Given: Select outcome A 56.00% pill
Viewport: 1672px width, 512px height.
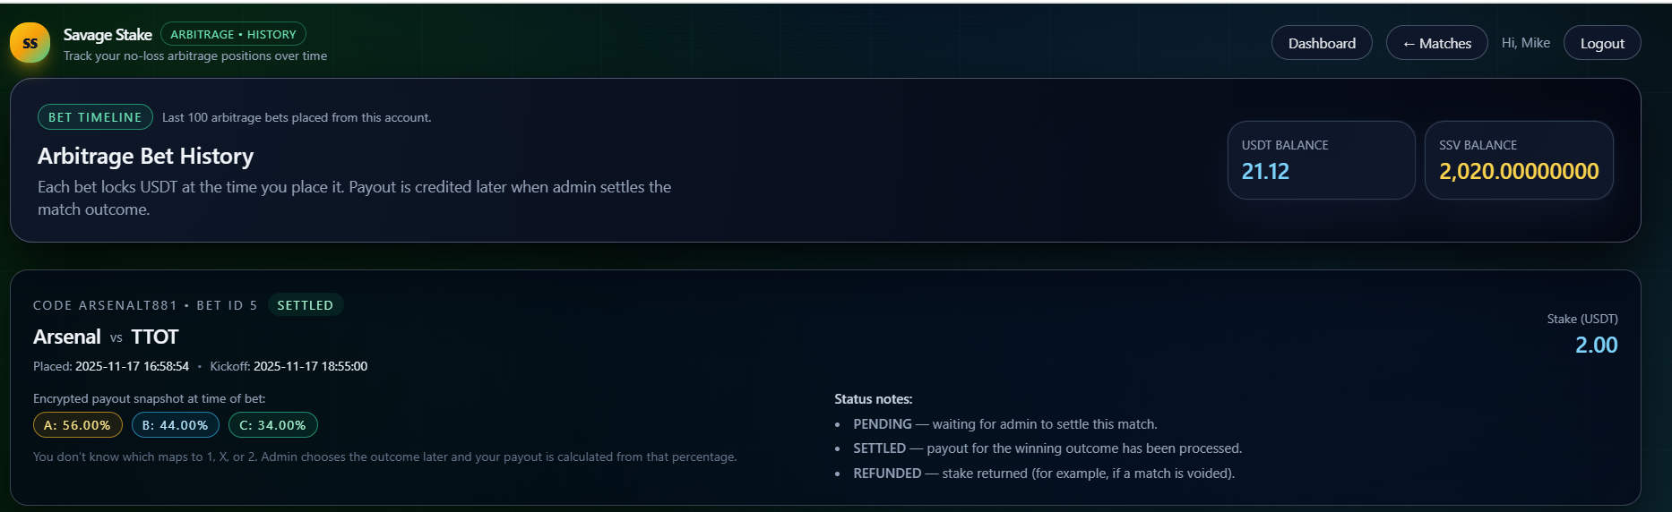Looking at the screenshot, I should [x=77, y=425].
